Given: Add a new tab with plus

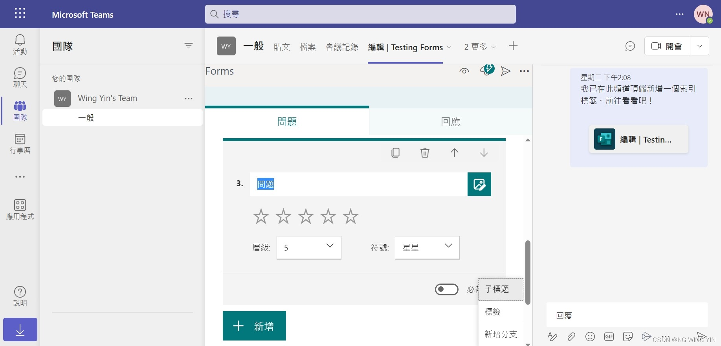Looking at the screenshot, I should coord(513,46).
